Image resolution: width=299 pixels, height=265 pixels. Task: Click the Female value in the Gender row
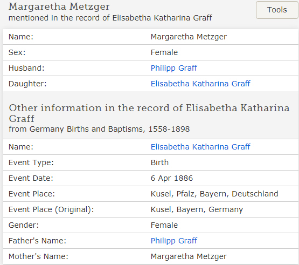pos(164,225)
